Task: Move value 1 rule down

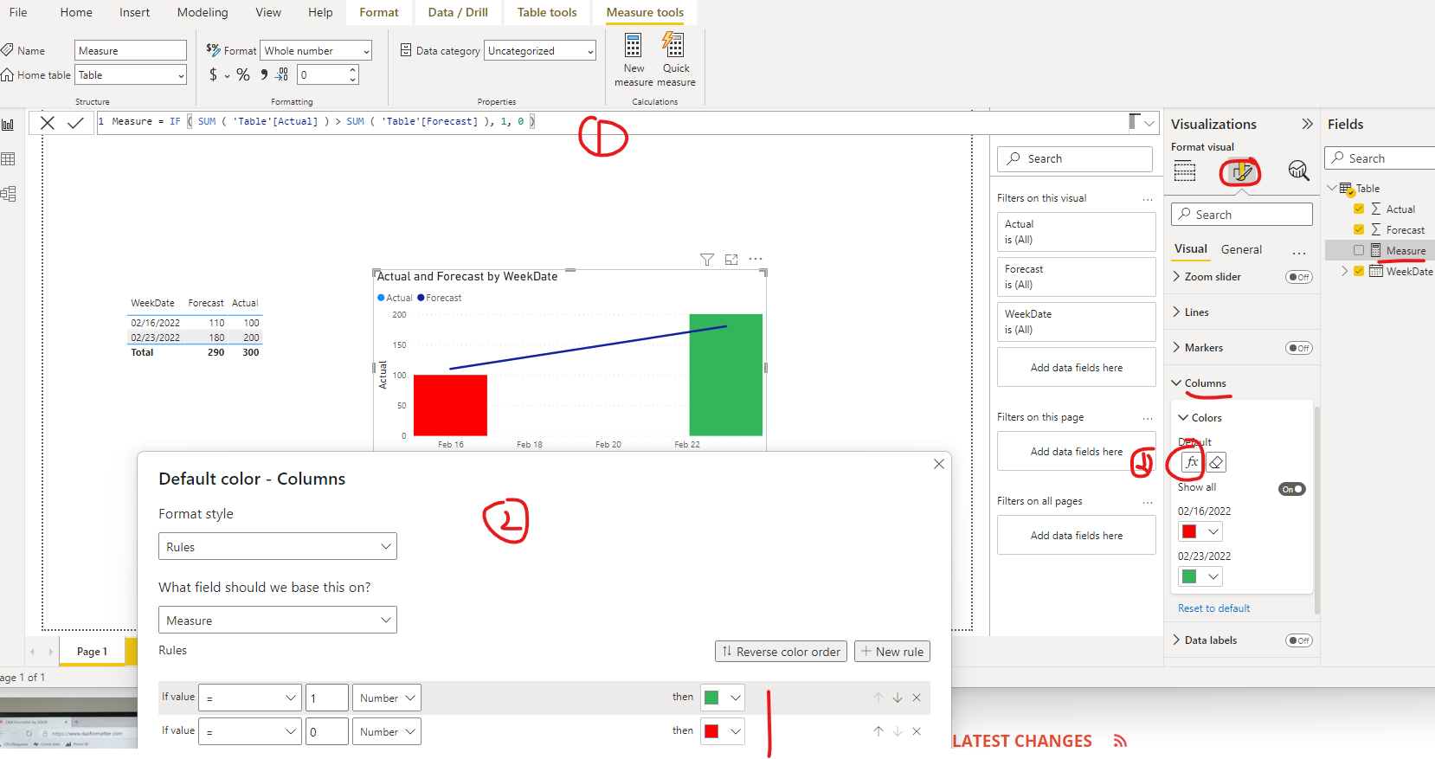Action: coord(898,698)
